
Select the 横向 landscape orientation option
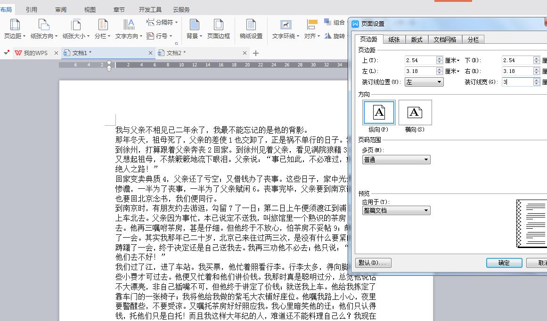(x=415, y=112)
